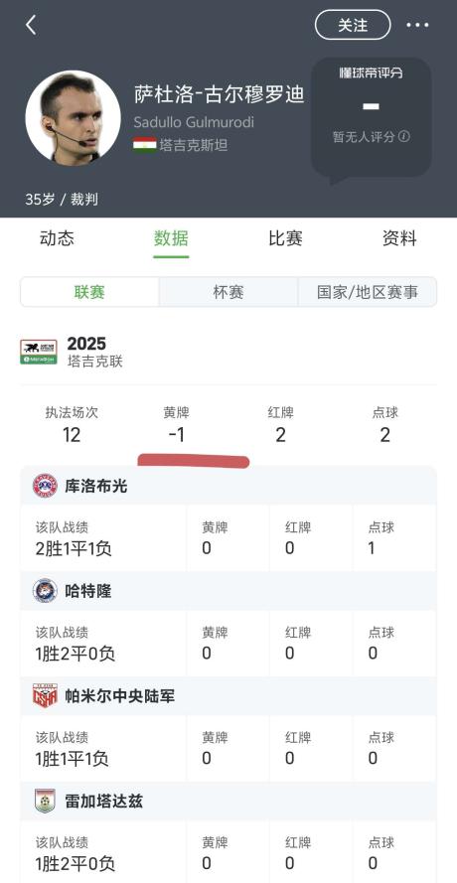Screen dimensions: 457x883
Task: Tap the 哈特隆 team crest
Action: click(x=45, y=591)
